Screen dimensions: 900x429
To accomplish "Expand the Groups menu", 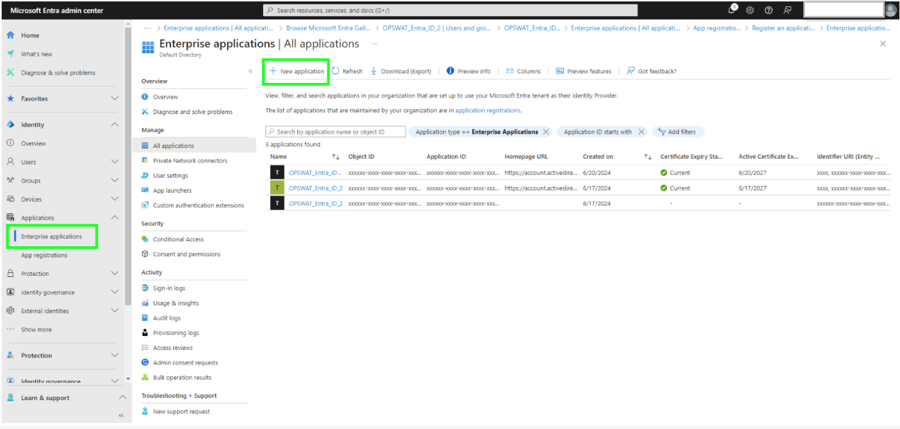I will pos(115,180).
